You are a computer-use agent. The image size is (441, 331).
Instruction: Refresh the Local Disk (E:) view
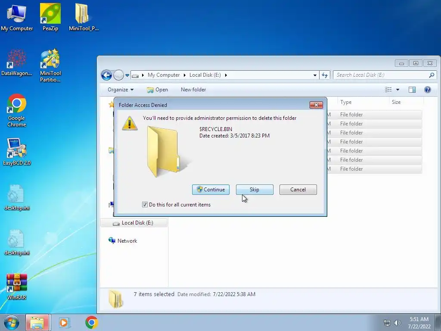325,75
